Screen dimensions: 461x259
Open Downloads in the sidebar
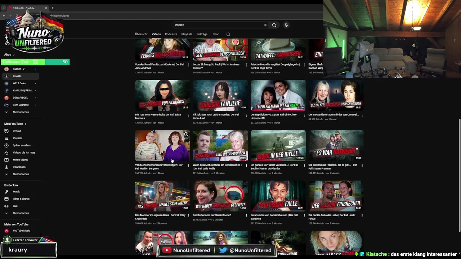pos(19,167)
